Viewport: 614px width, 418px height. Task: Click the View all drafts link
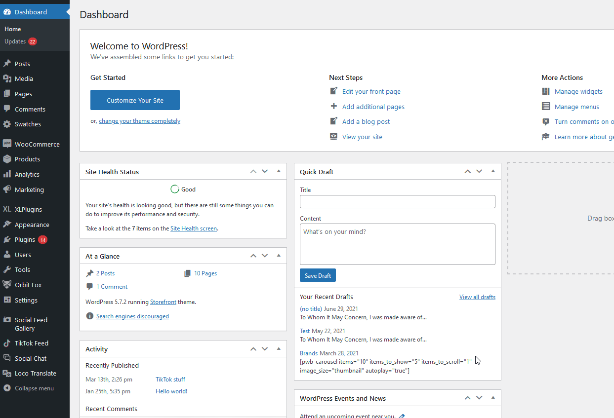(477, 297)
